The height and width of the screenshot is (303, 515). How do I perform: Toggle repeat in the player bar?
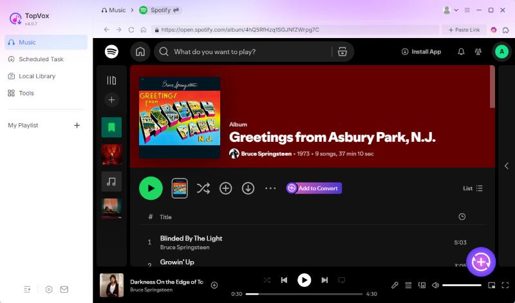342,280
